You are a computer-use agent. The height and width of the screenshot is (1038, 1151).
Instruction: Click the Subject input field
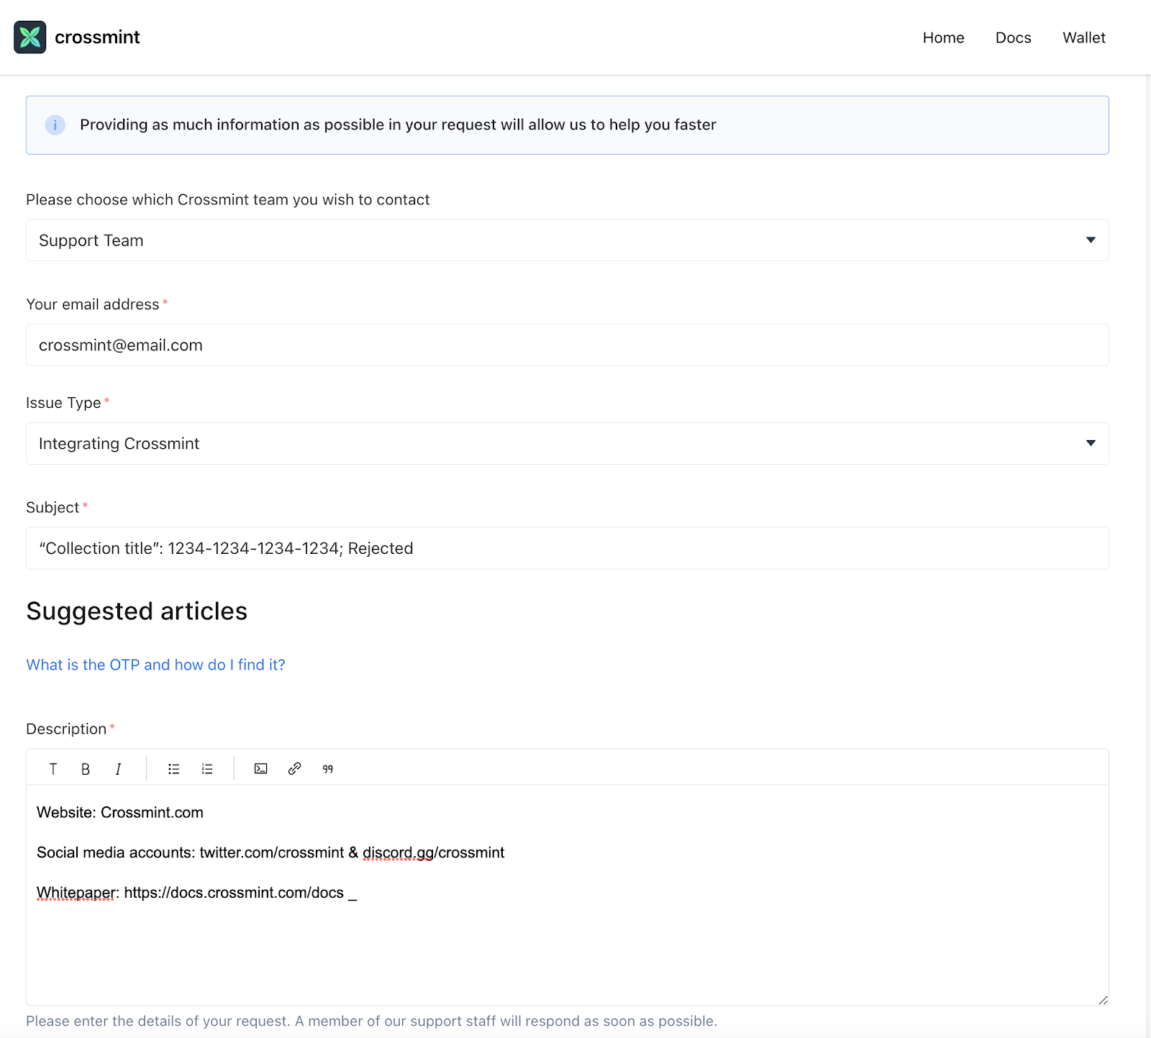pos(567,548)
